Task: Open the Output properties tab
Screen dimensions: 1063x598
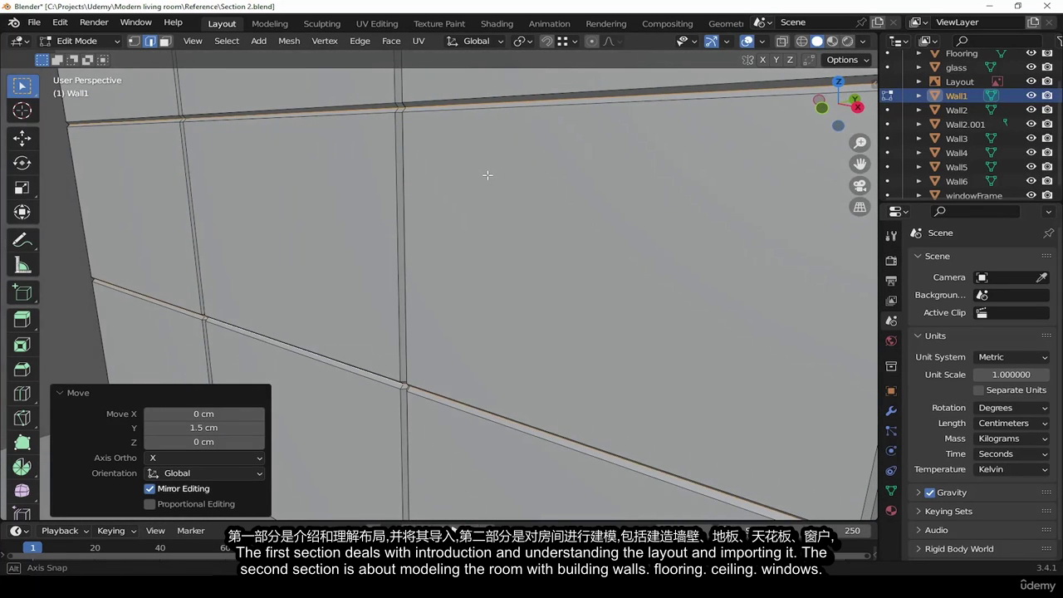Action: pyautogui.click(x=891, y=281)
